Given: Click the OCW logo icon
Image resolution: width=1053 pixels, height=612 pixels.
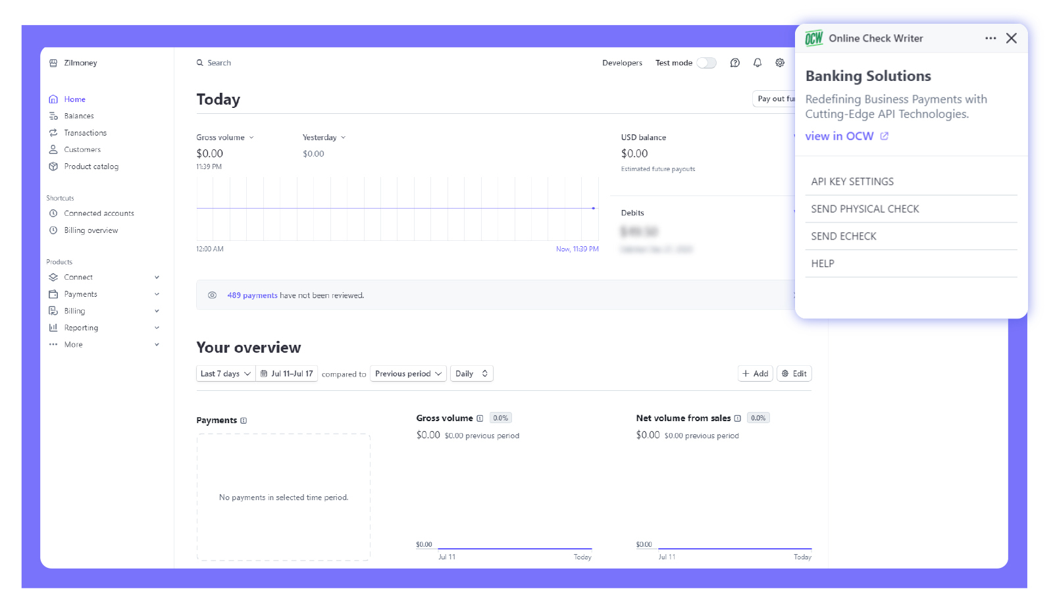Looking at the screenshot, I should [814, 38].
